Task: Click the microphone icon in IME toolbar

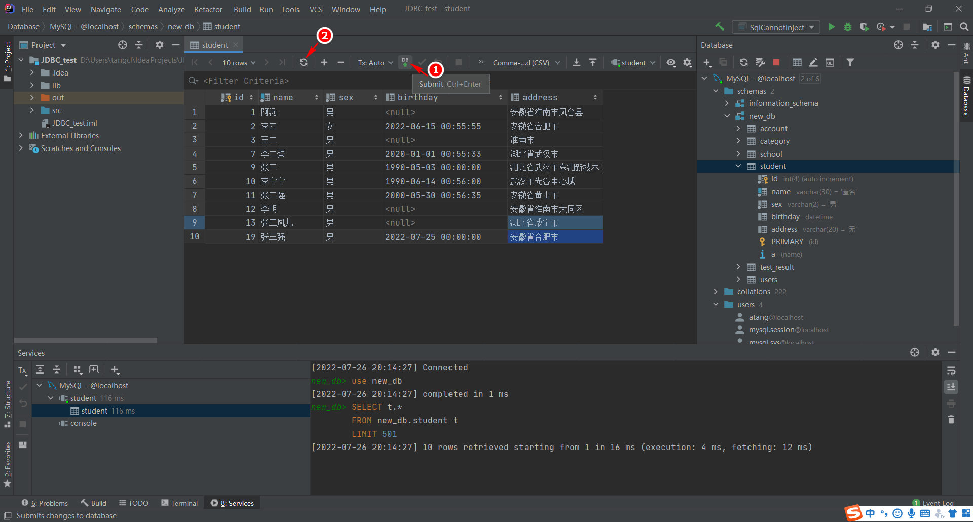Action: [x=911, y=513]
